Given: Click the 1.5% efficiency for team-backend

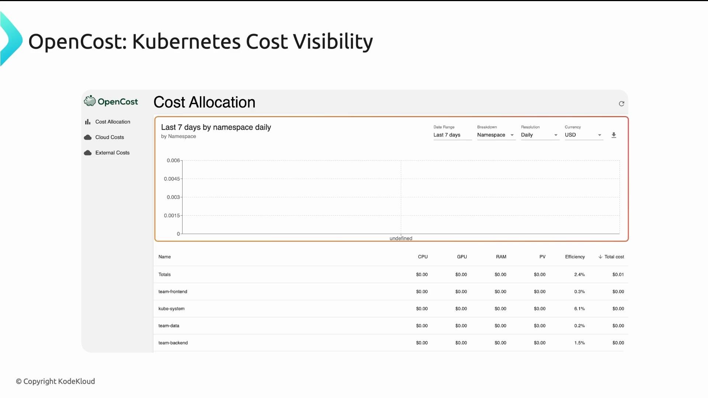Looking at the screenshot, I should [x=579, y=343].
